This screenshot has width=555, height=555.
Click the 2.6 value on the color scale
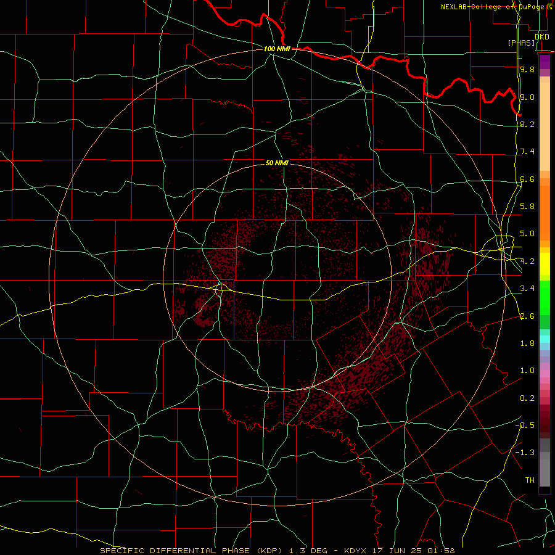pyautogui.click(x=527, y=316)
